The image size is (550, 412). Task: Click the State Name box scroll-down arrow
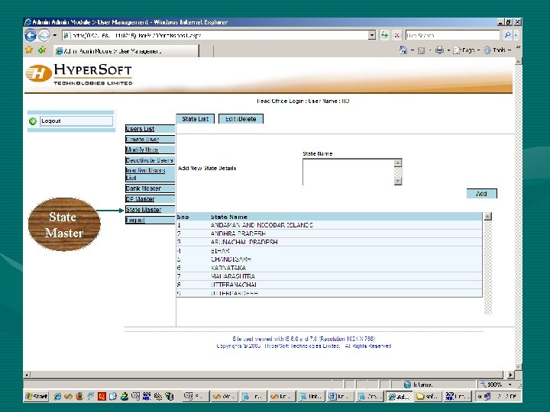[398, 181]
